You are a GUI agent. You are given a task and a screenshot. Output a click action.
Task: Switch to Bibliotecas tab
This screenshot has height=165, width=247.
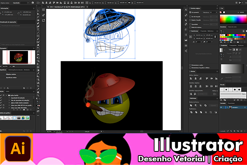pos(210,31)
